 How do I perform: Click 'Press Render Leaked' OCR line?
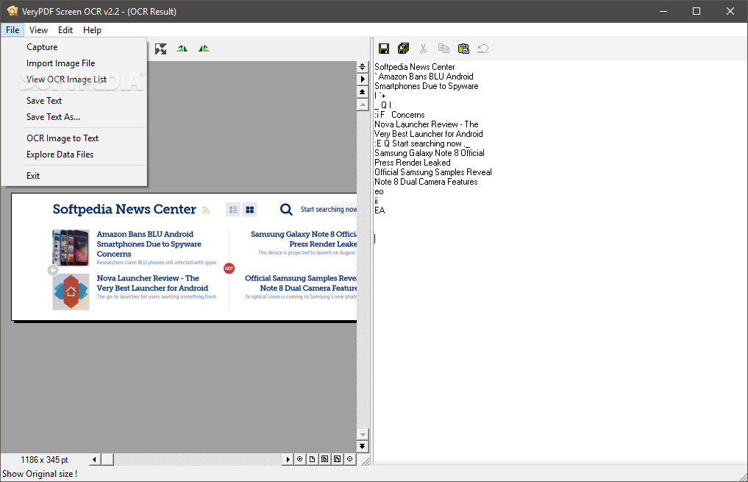(412, 162)
